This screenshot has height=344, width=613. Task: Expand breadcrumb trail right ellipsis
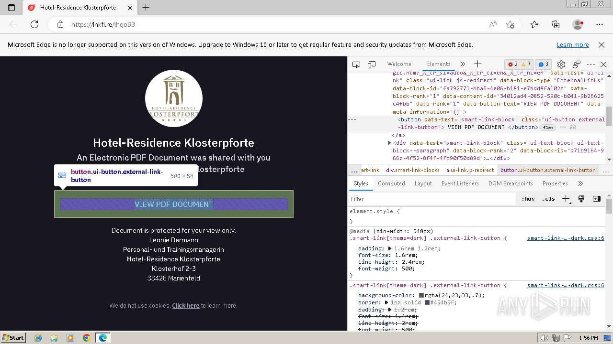[x=606, y=170]
